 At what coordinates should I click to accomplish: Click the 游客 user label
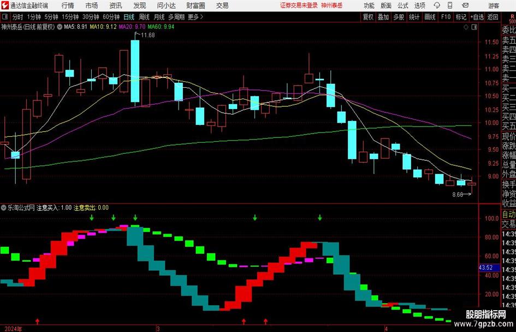pyautogui.click(x=494, y=5)
